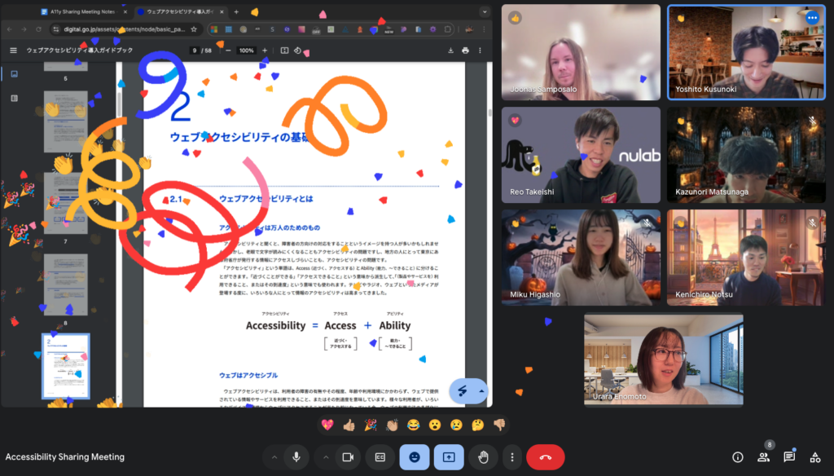834x476 pixels.
Task: Expand audio settings arrow beside microphone
Action: click(274, 457)
